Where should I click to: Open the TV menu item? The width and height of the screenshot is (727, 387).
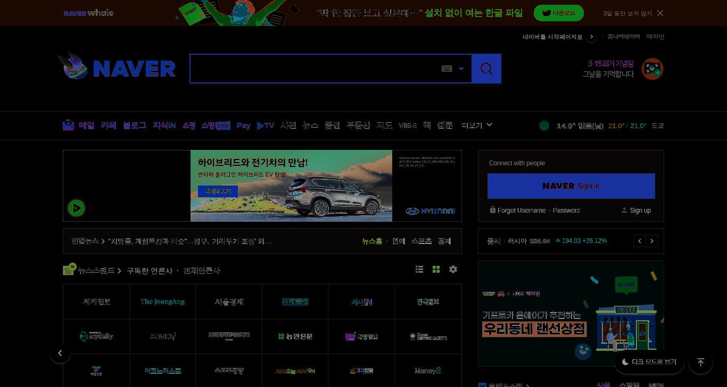coord(266,125)
